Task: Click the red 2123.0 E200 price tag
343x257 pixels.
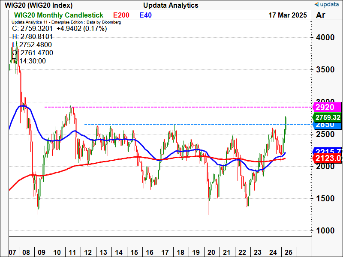Action: tap(327, 158)
